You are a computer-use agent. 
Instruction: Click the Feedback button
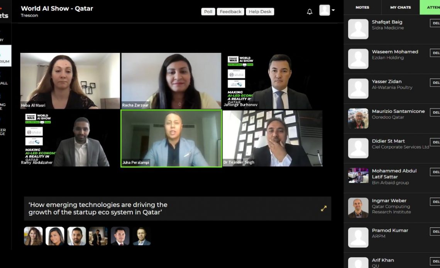pos(230,12)
